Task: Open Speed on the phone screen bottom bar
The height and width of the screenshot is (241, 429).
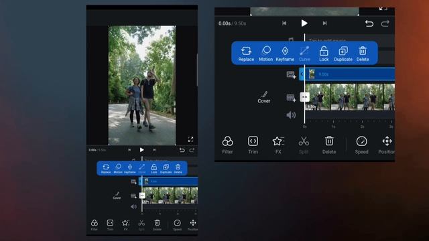Action: point(177,225)
